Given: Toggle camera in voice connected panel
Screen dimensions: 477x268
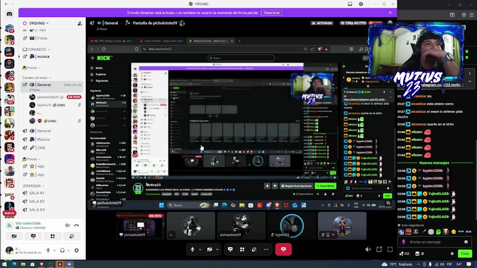Looking at the screenshot, I should pyautogui.click(x=14, y=236).
